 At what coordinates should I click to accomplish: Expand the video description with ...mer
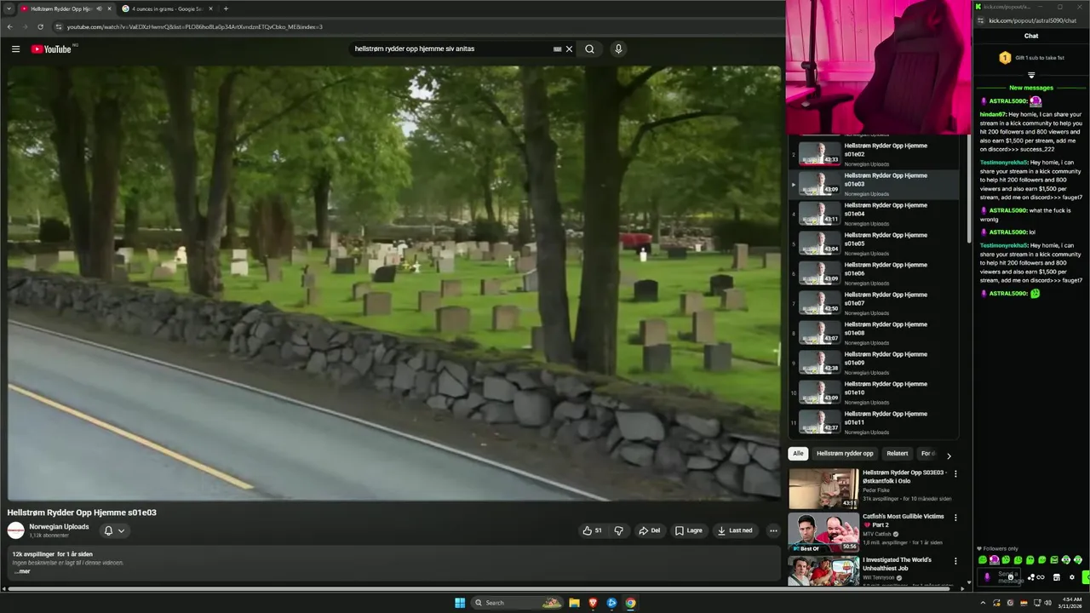click(x=21, y=571)
